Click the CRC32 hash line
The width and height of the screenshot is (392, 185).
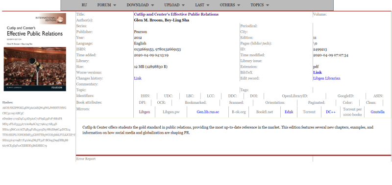(x=13, y=114)
